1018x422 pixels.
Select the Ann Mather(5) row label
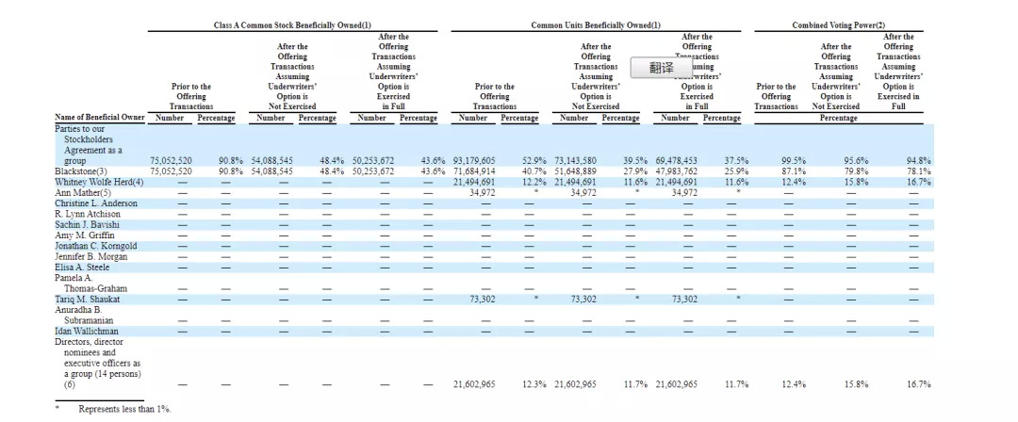(x=84, y=192)
